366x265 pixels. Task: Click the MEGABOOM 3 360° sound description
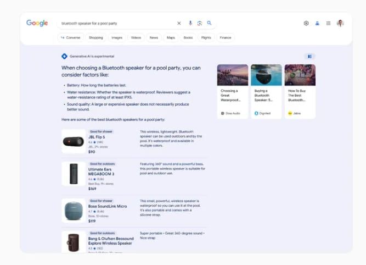[172, 169]
